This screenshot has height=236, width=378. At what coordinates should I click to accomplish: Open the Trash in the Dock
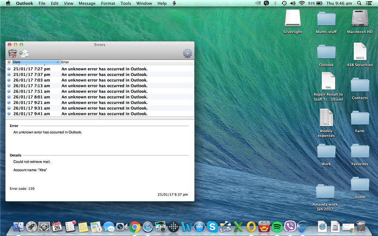(x=361, y=227)
